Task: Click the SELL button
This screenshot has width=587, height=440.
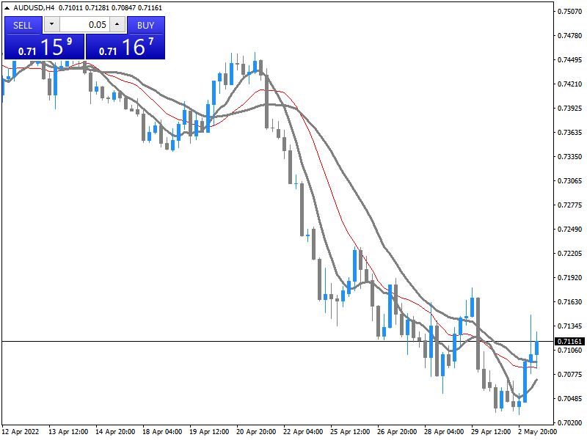Action: pos(23,25)
